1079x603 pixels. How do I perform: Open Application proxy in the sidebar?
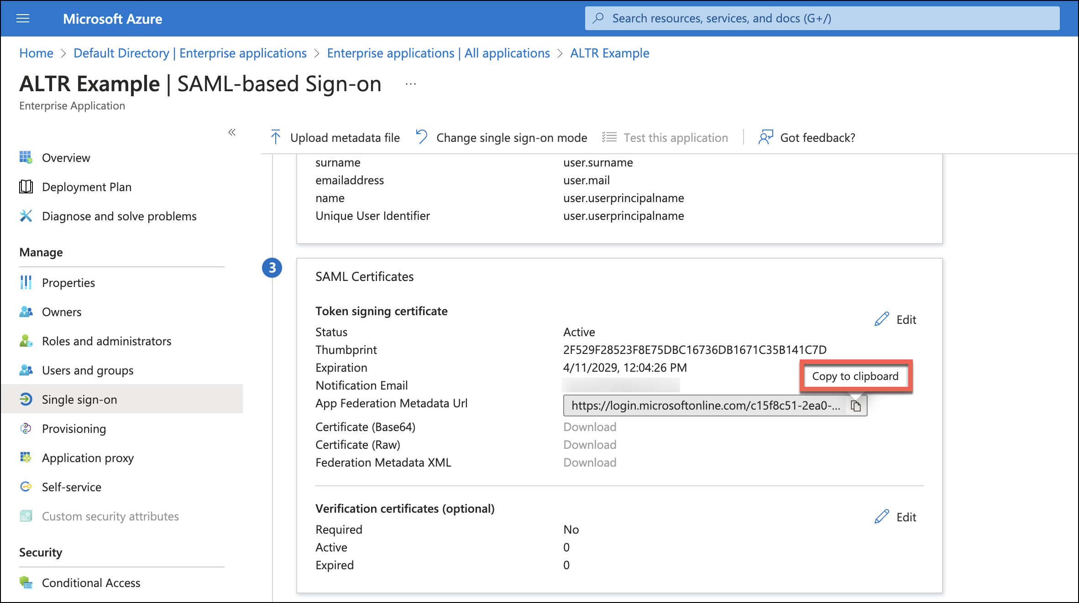pos(88,458)
